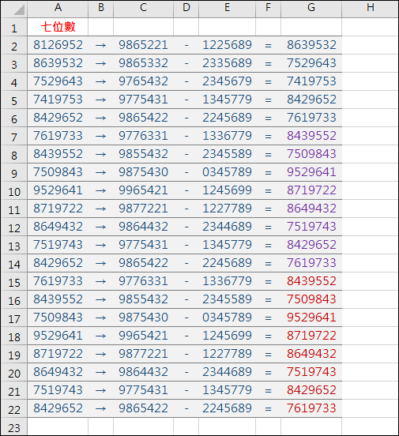Image resolution: width=399 pixels, height=436 pixels.
Task: Click red cell G17 containing 9529641
Action: [x=311, y=318]
